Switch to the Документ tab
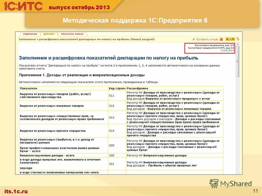262x196 pixels. point(49,34)
